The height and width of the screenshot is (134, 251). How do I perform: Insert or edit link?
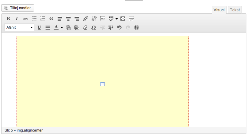(x=86, y=19)
